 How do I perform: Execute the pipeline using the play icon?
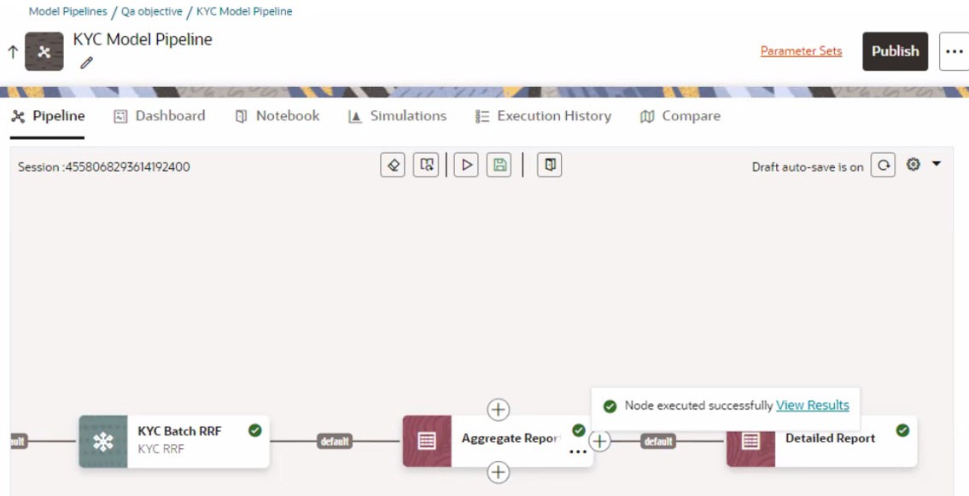click(x=465, y=165)
